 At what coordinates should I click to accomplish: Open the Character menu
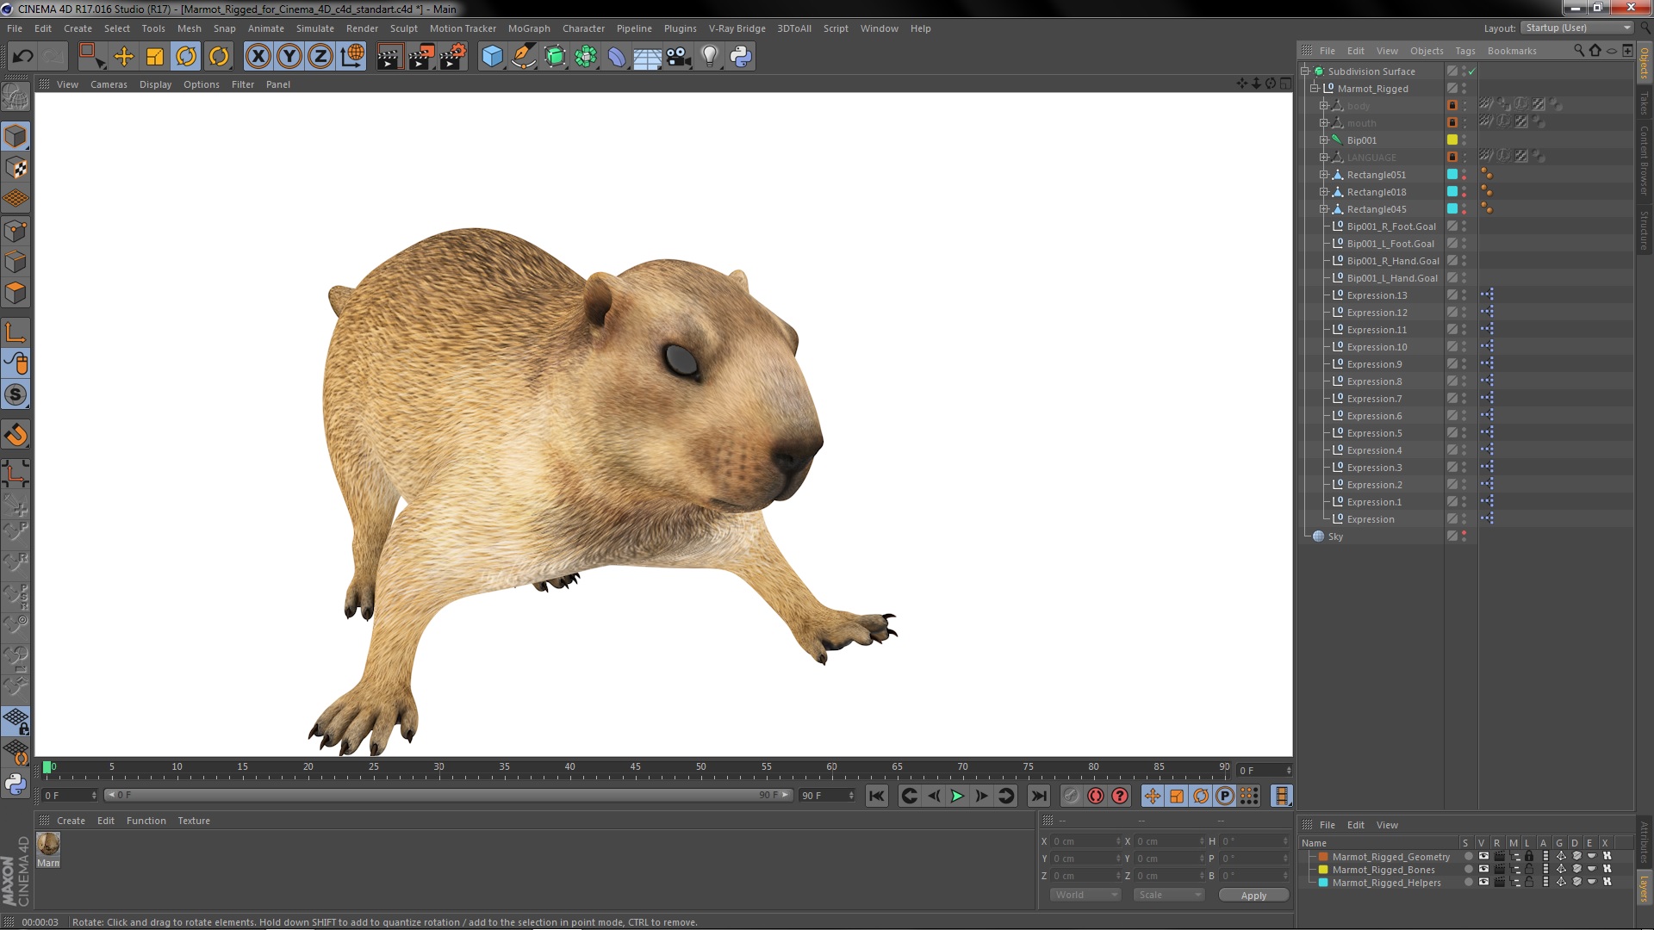pyautogui.click(x=583, y=28)
